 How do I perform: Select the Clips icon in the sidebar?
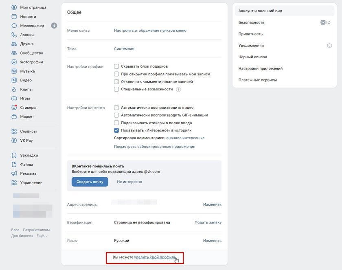pyautogui.click(x=14, y=89)
